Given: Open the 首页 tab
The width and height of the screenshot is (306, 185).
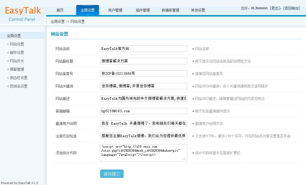Looking at the screenshot, I should click(60, 10).
